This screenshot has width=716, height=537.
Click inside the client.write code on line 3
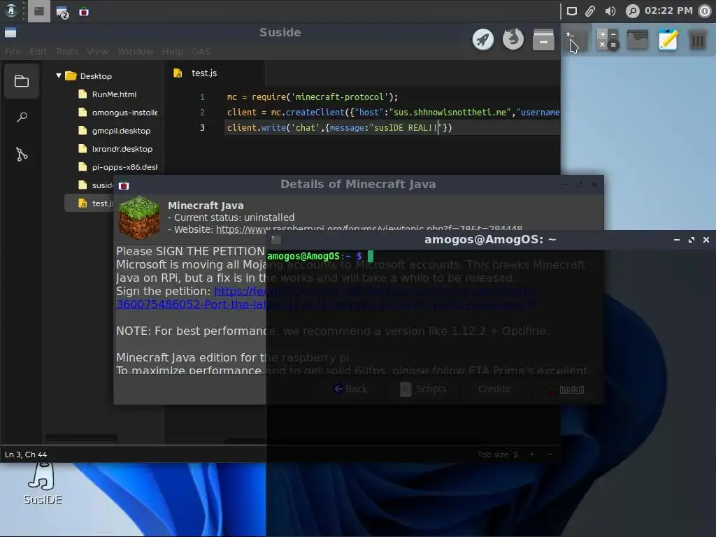339,128
